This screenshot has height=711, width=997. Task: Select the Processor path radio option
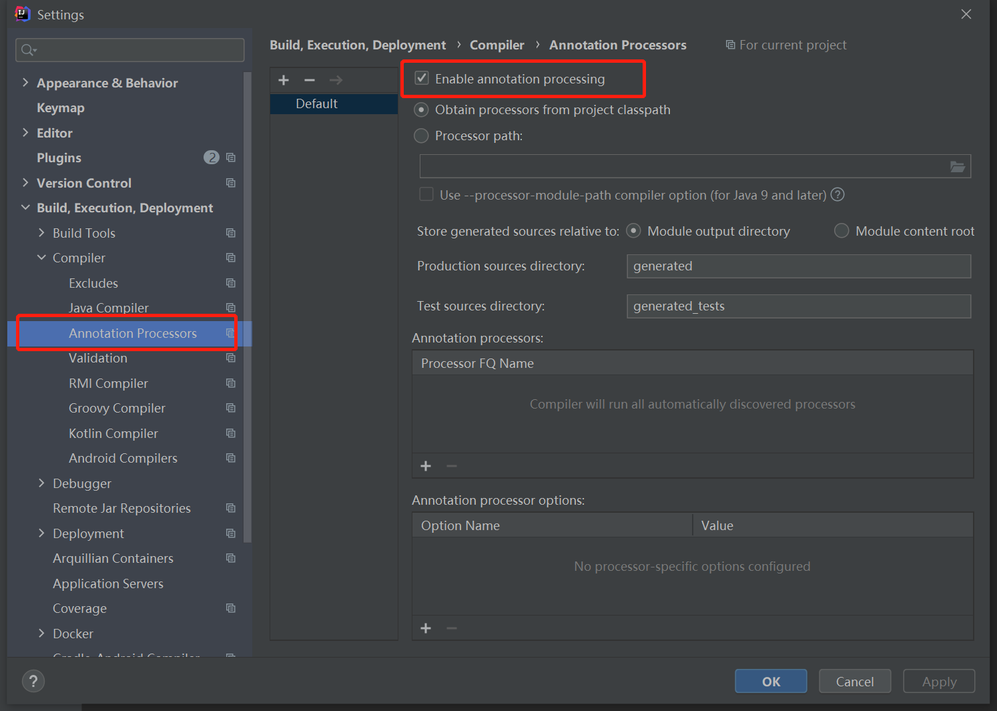(x=421, y=136)
